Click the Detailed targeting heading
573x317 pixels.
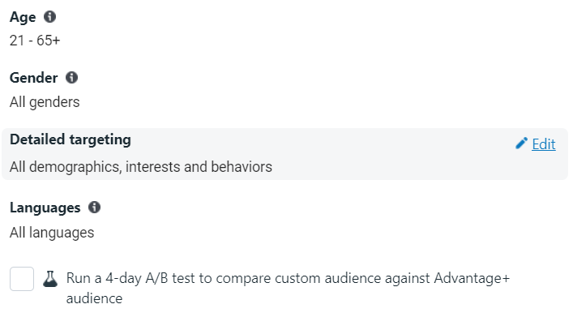point(71,140)
